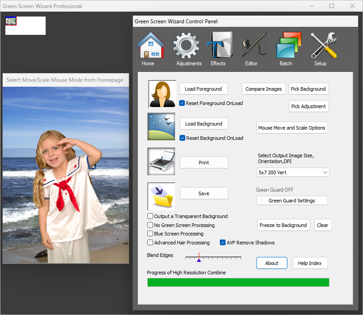This screenshot has height=315, width=363.
Task: Uncheck Reset Foreground OnLoad
Action: click(182, 103)
